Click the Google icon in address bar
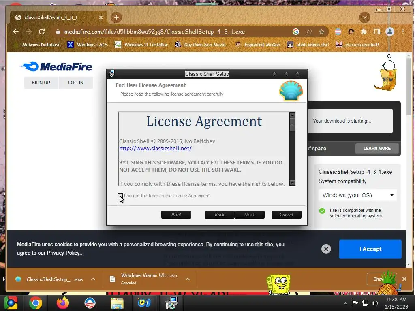The height and width of the screenshot is (311, 415). [295, 32]
